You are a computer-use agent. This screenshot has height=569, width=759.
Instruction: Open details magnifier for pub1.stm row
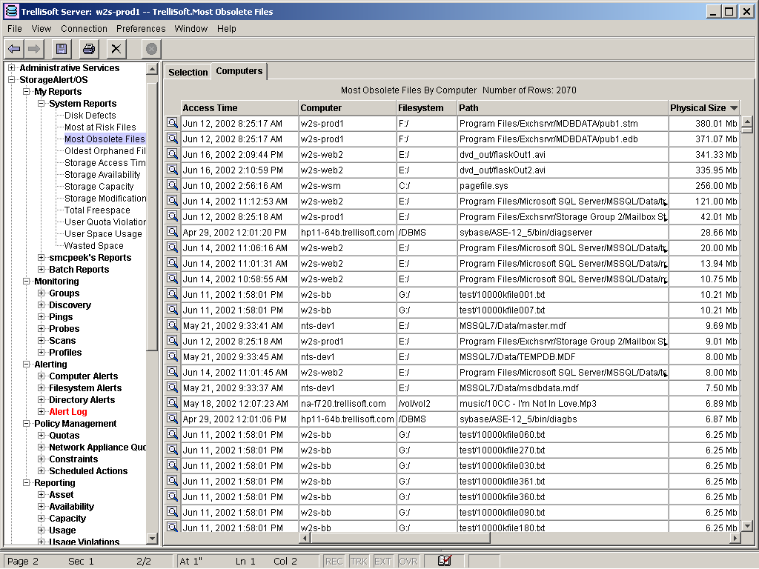[172, 123]
